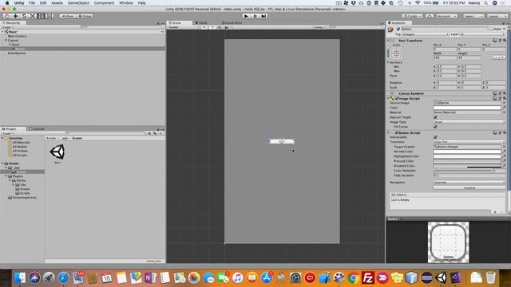
Task: Open the Assets menu
Action: [x=57, y=3]
